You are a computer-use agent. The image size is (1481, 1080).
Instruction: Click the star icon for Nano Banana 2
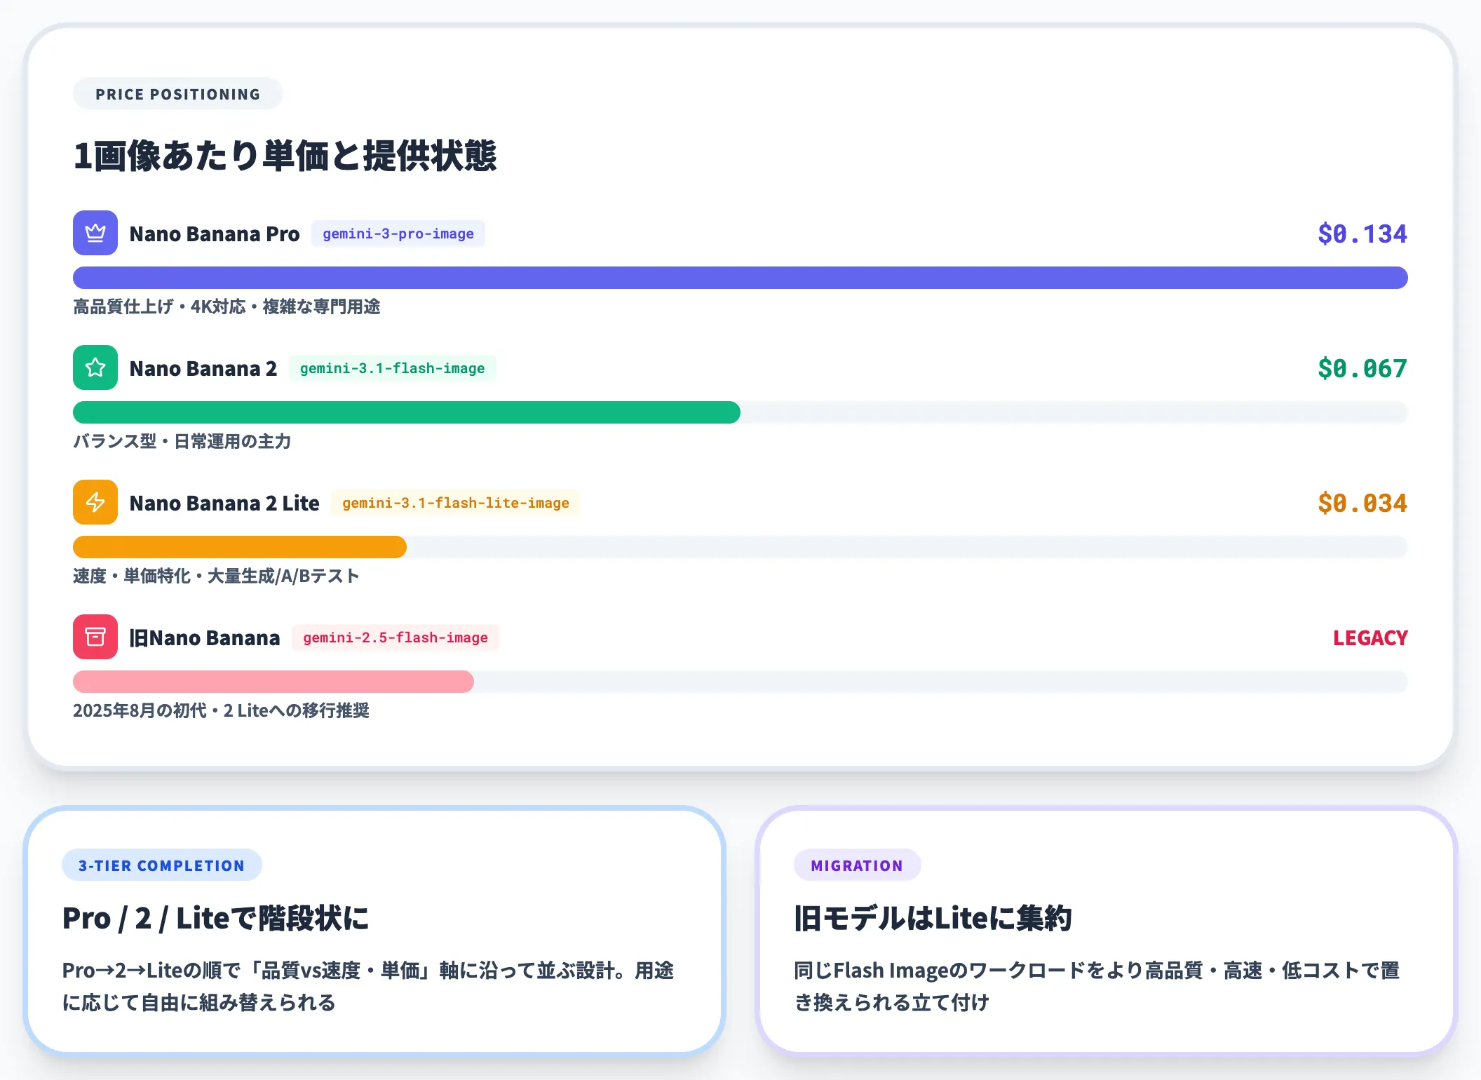pos(95,367)
